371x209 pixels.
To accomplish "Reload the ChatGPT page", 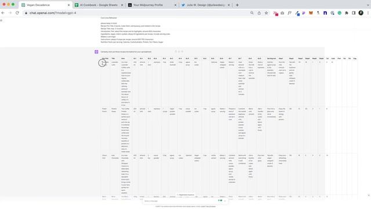I will tap(17, 13).
